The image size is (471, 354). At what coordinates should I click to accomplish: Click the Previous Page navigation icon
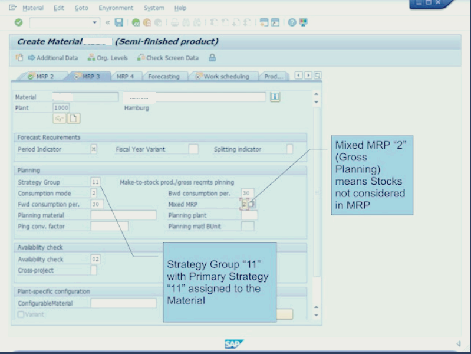point(225,22)
